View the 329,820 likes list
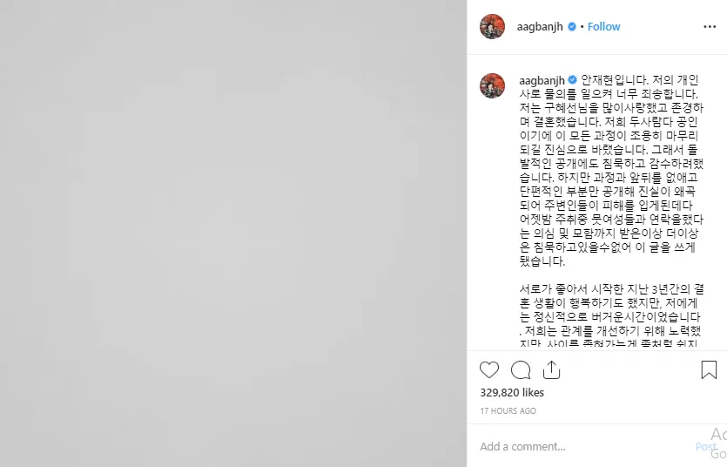The image size is (727, 467). pos(512,392)
